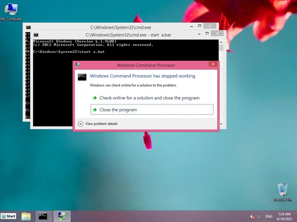Click the 'Microsoft Windows [Version 6.3.9600]' line

pos(75,41)
